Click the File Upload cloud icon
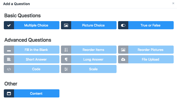The image size is (177, 100). pyautogui.click(x=123, y=59)
